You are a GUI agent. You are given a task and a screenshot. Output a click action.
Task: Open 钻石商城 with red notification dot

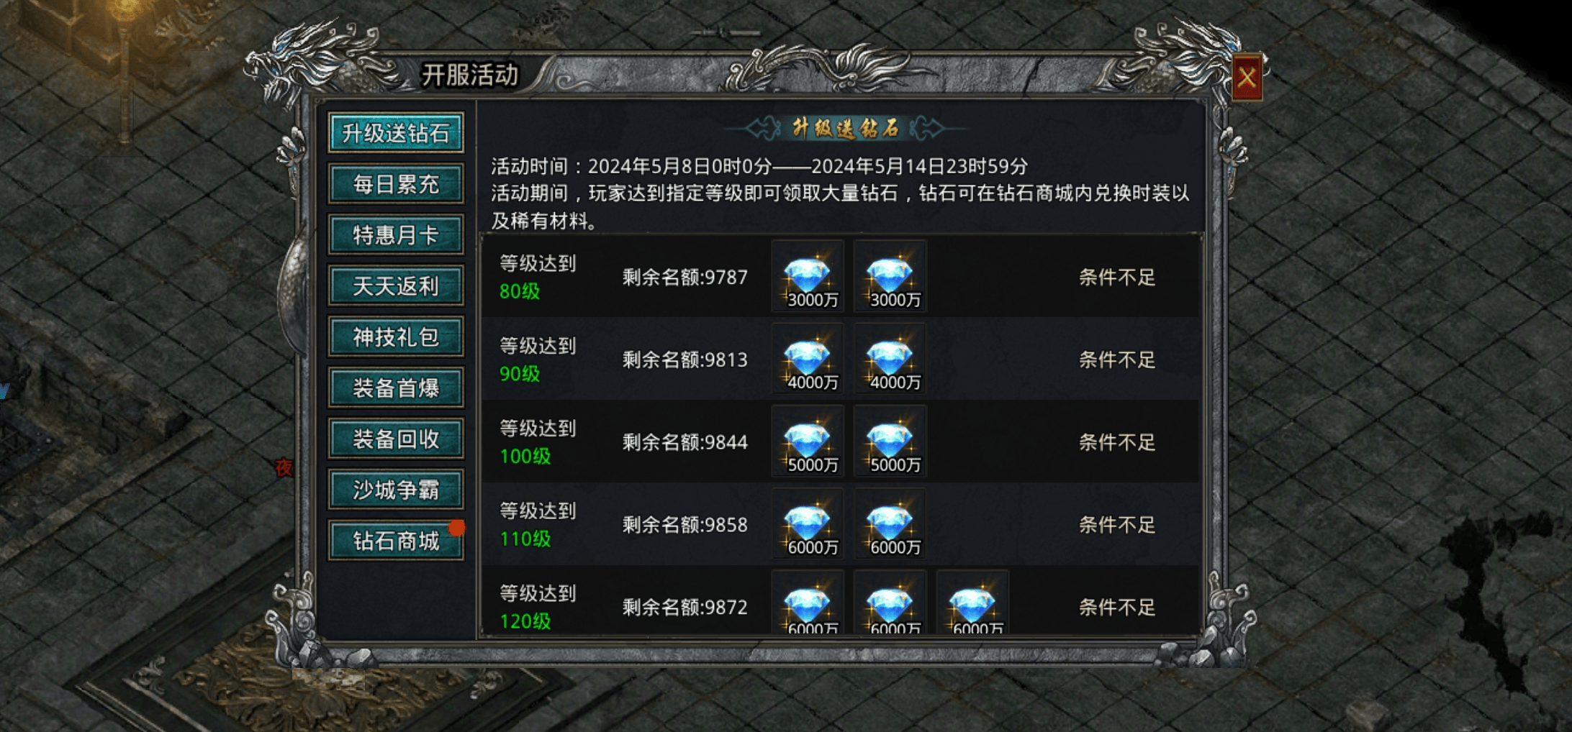396,541
